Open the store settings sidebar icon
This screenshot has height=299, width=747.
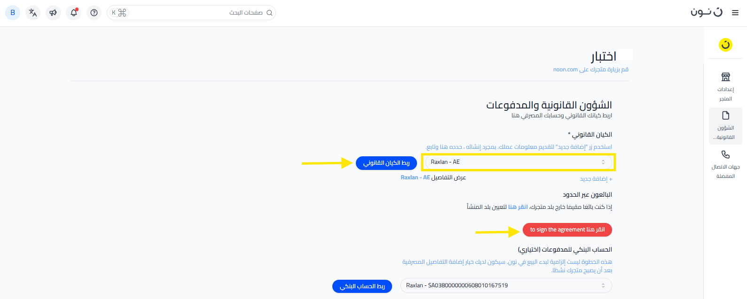coord(725,77)
